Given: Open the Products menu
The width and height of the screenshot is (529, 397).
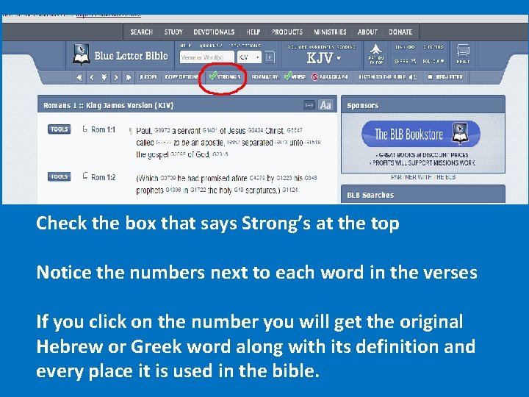Looking at the screenshot, I should 287,32.
